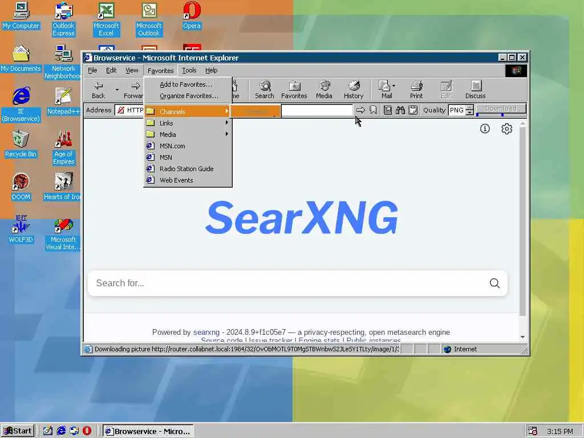This screenshot has width=584, height=438.
Task: Click the Go arrow icon in address bar
Action: (360, 110)
